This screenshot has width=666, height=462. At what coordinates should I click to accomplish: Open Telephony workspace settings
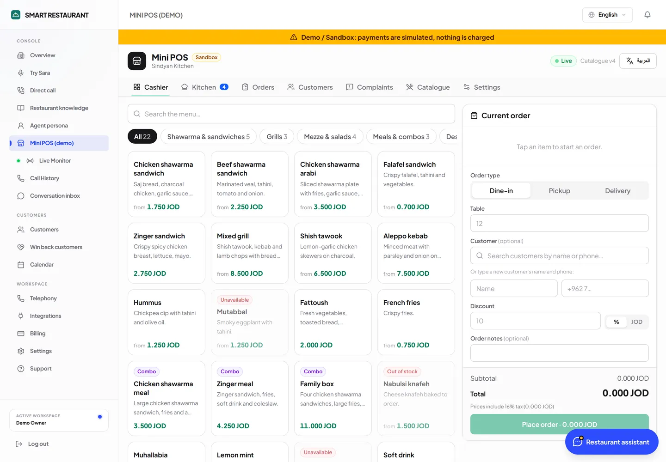tap(59, 298)
